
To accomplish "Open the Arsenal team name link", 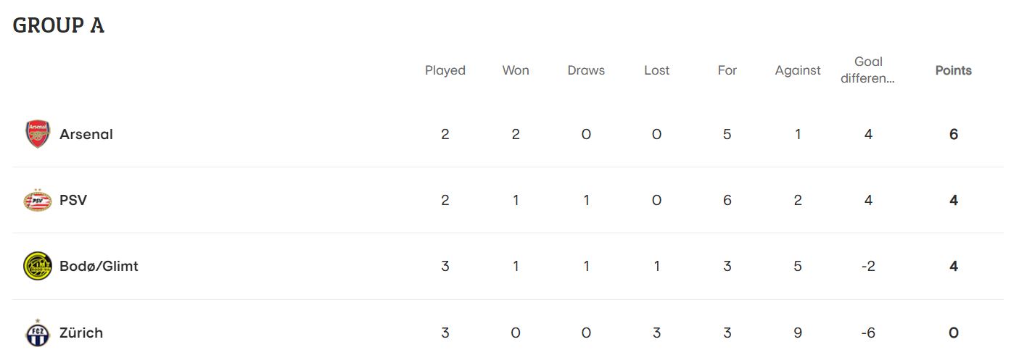I will coord(86,134).
